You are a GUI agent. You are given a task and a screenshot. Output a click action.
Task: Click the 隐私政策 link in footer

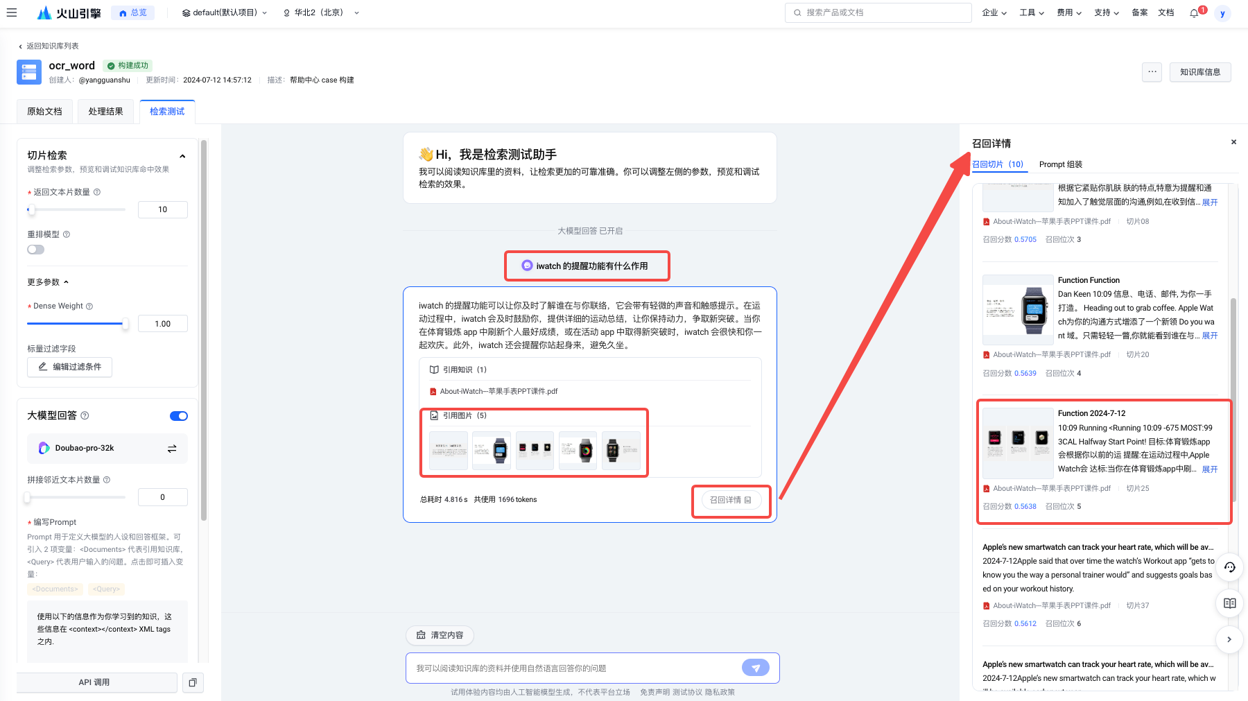coord(720,692)
